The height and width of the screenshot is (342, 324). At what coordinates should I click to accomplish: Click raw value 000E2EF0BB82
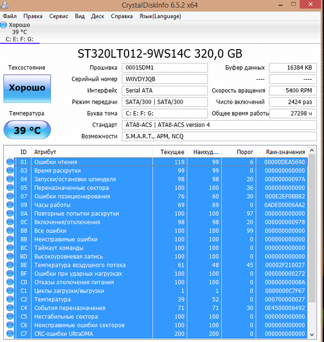click(285, 196)
